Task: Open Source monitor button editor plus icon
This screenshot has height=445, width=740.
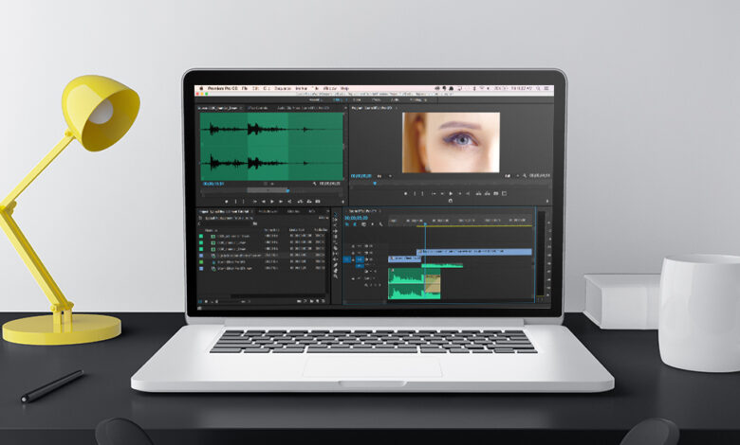Action: 342,202
